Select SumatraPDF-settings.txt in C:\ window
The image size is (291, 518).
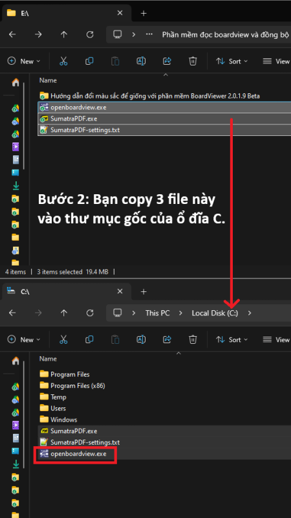point(164,442)
